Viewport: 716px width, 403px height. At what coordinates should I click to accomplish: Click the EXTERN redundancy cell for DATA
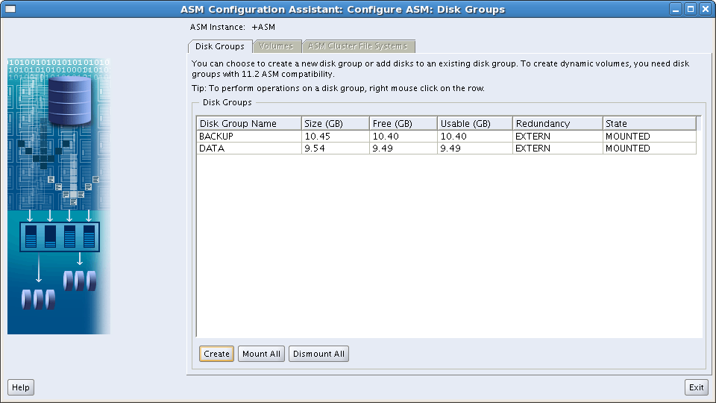[x=558, y=148]
